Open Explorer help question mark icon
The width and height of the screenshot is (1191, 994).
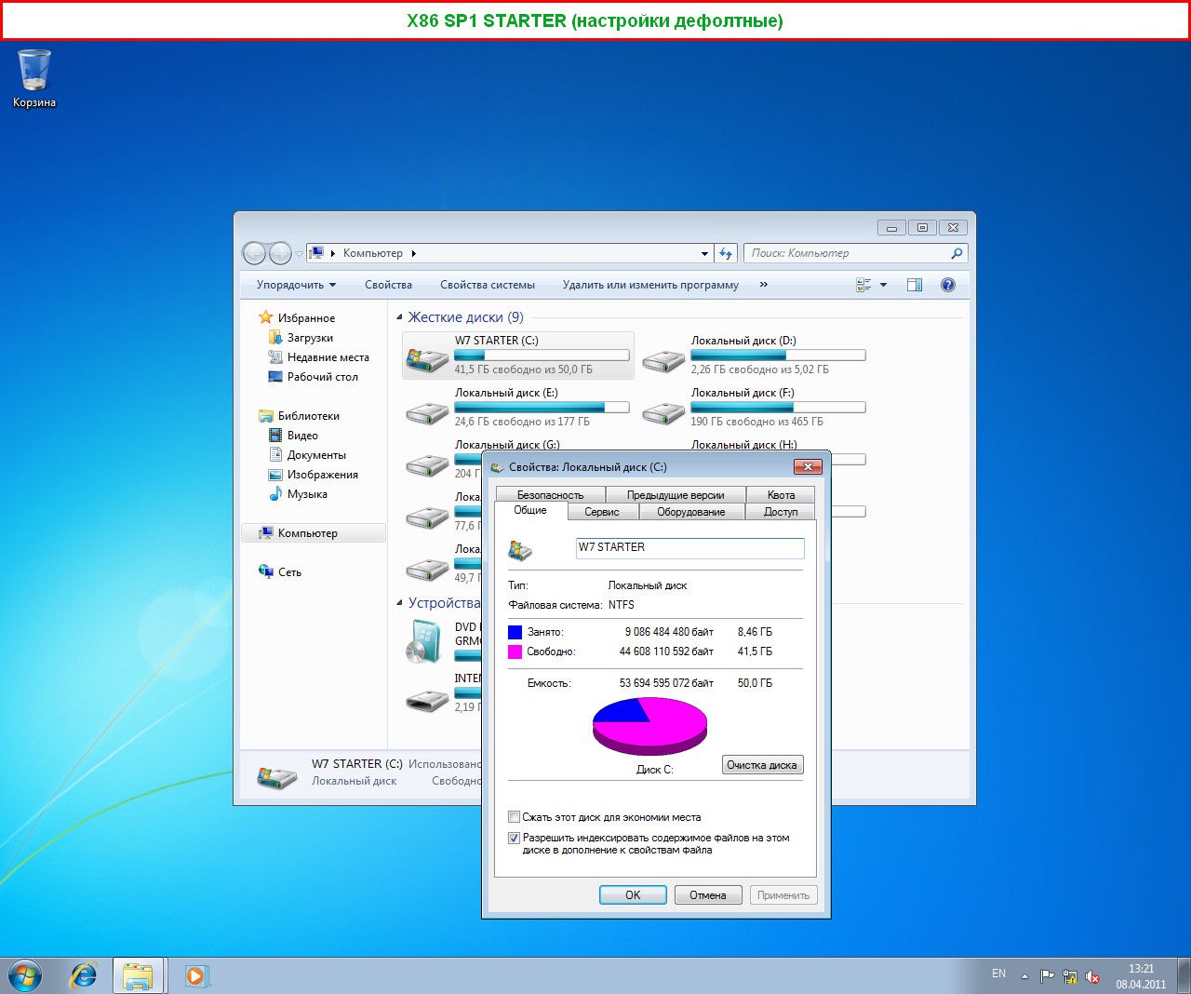[948, 285]
